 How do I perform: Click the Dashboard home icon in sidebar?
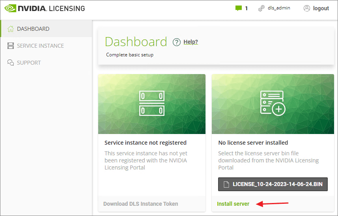(x=11, y=29)
